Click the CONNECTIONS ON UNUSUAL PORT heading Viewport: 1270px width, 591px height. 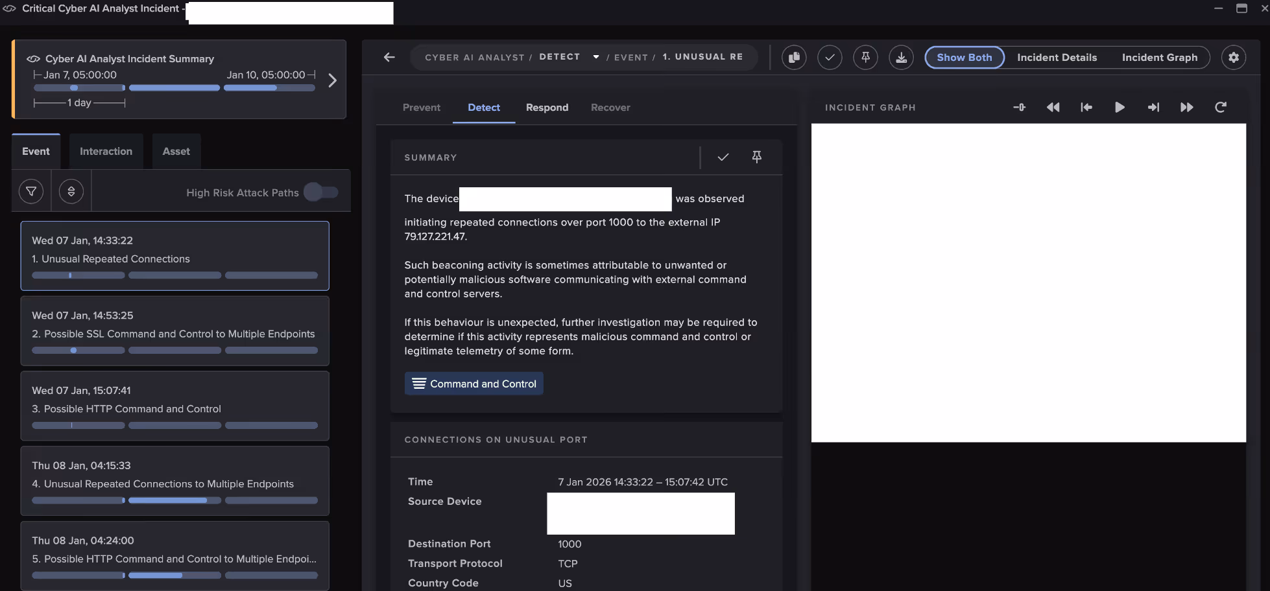496,439
